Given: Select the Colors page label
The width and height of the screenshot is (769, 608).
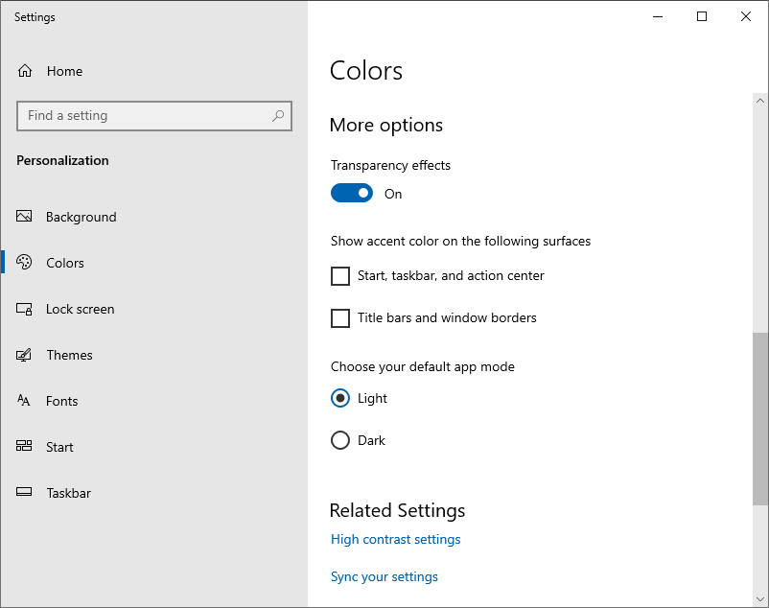Looking at the screenshot, I should (x=65, y=263).
